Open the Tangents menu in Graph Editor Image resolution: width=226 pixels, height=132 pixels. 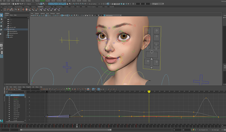click(x=29, y=87)
